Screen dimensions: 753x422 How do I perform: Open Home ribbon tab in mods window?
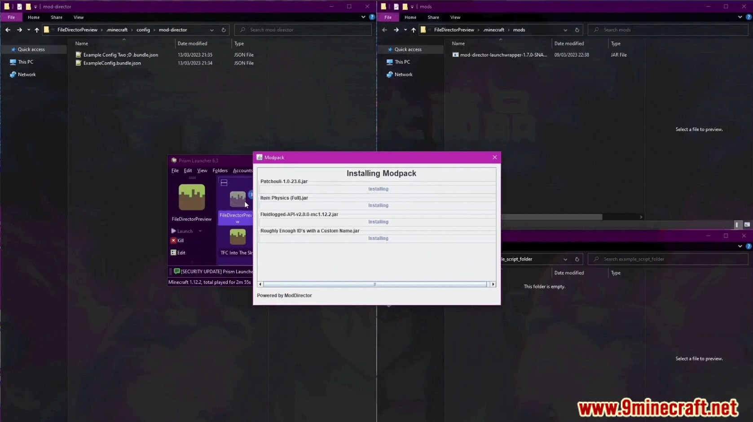coord(410,17)
